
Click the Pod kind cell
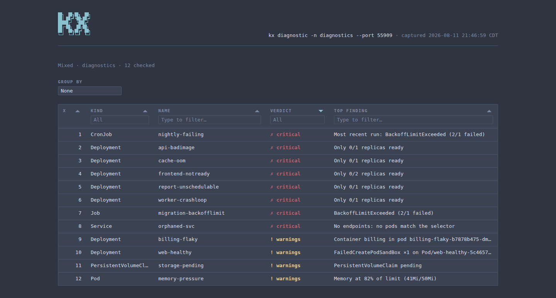(x=95, y=279)
